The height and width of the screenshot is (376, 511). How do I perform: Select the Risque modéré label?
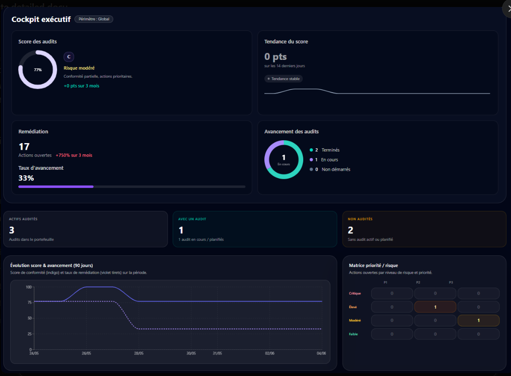coord(79,68)
